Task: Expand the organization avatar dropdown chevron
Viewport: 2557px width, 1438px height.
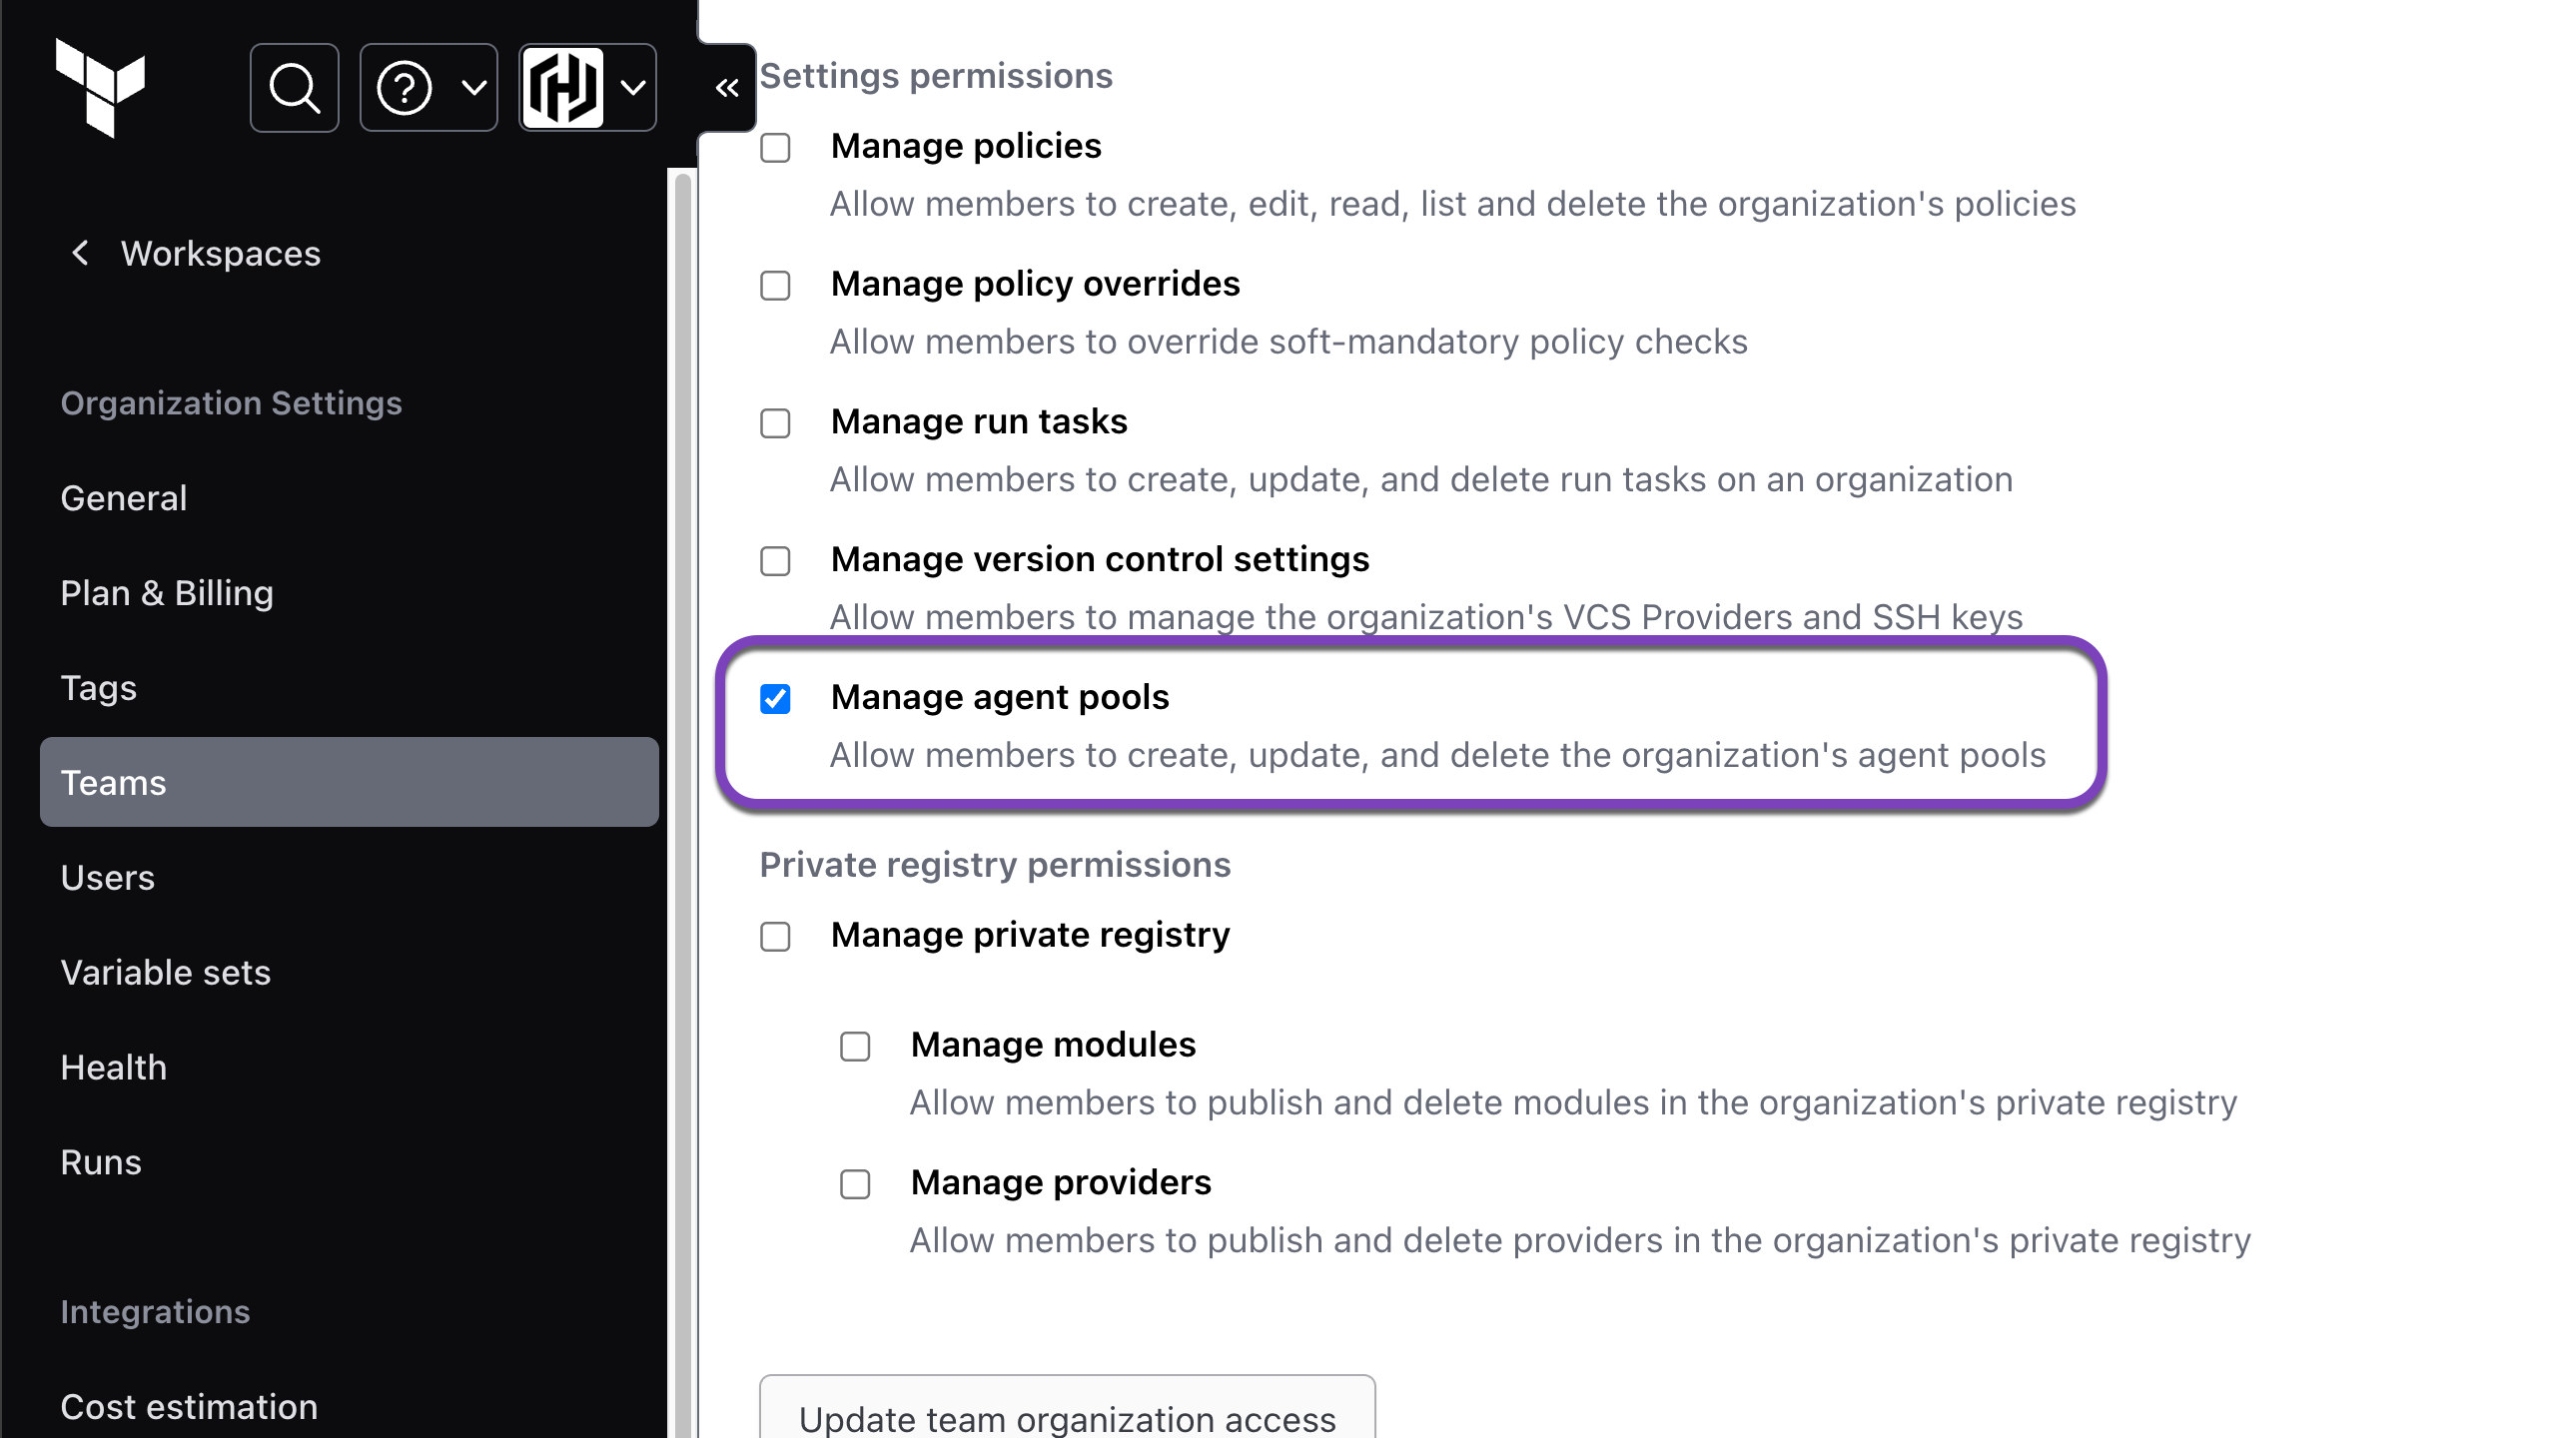Action: [x=633, y=88]
